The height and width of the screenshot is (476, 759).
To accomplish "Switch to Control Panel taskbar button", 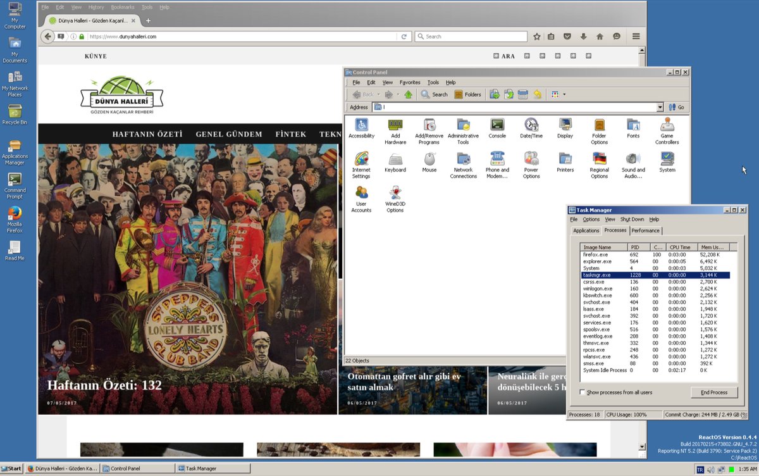I will (x=138, y=469).
